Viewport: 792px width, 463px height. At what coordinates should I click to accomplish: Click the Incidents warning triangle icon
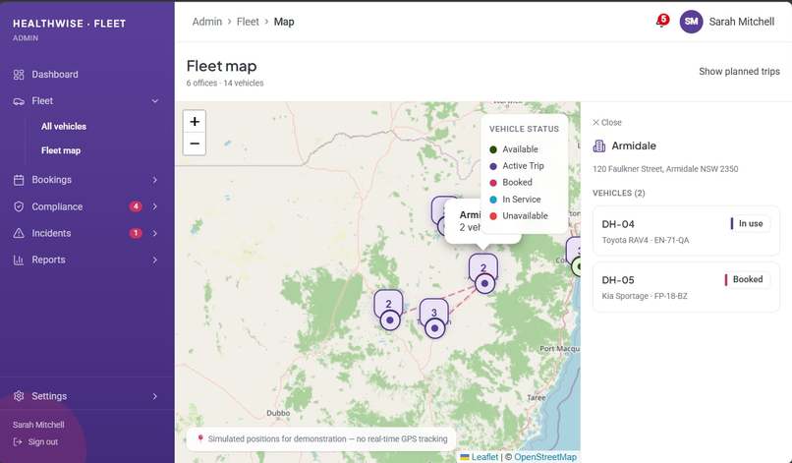(19, 233)
